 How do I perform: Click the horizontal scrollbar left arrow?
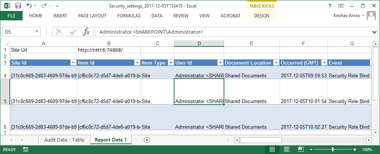[237, 140]
